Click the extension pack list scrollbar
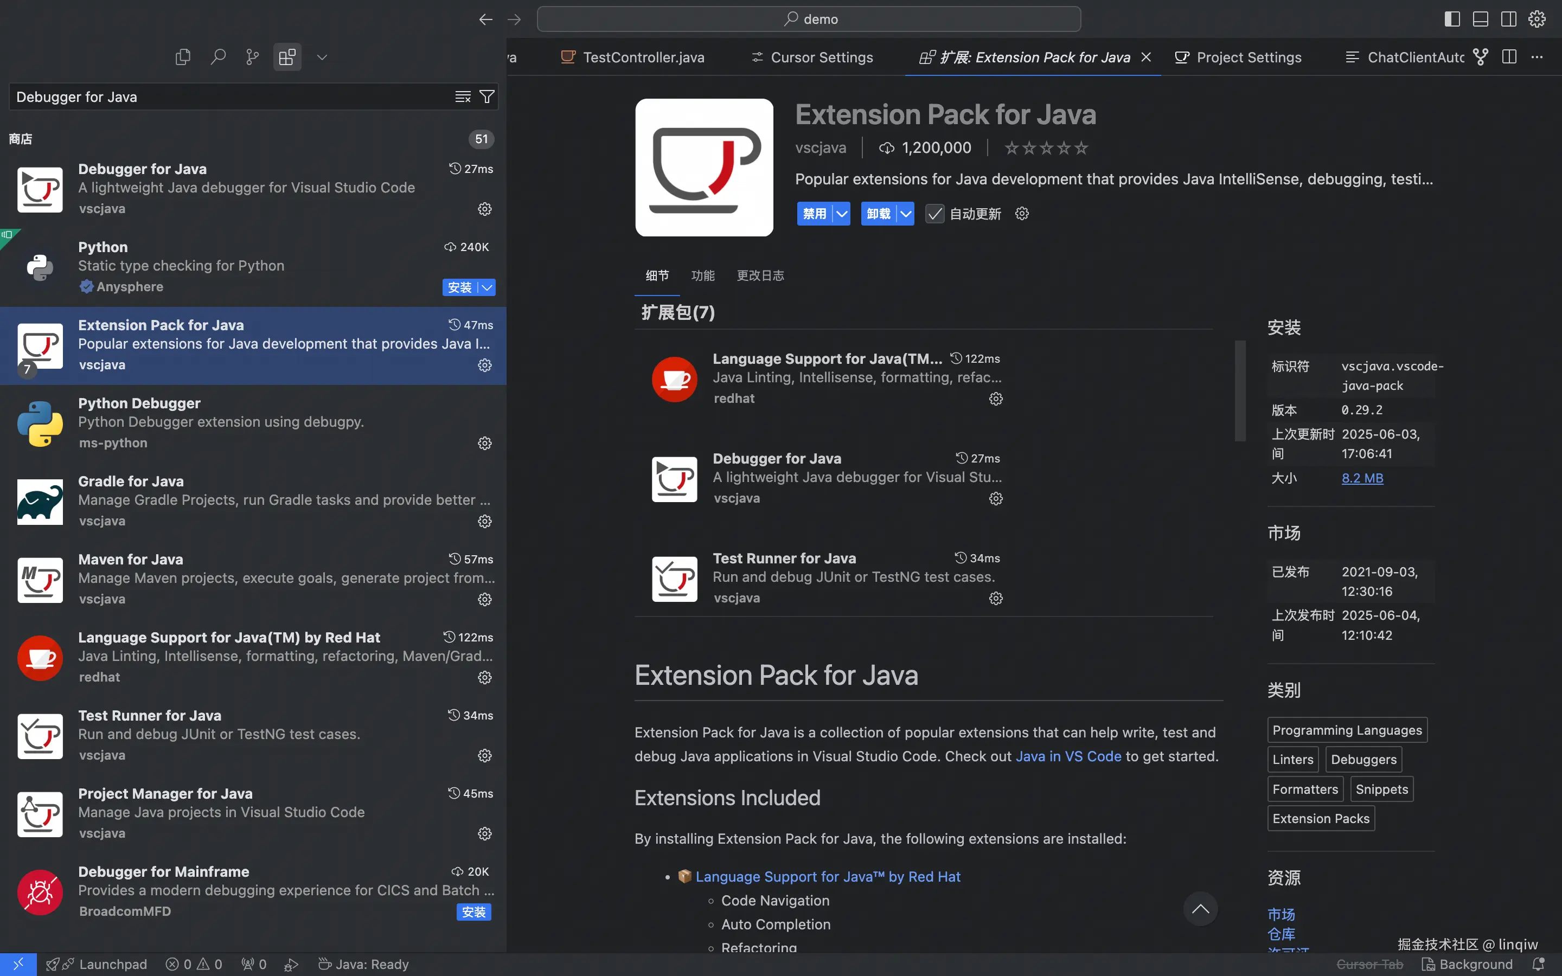The height and width of the screenshot is (976, 1562). [x=1240, y=390]
